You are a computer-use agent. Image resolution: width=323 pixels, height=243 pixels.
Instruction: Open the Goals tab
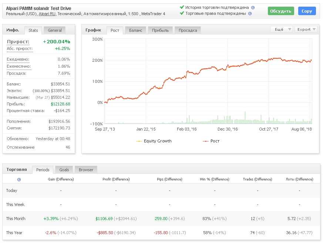pos(64,170)
